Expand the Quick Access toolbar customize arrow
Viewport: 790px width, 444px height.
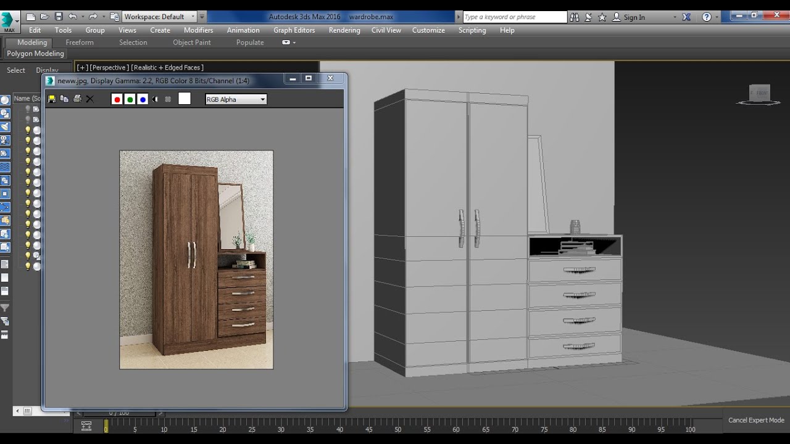202,17
